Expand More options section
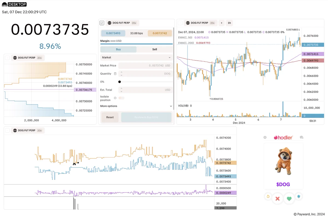Screen dimensions: 328x219 tap(136, 106)
